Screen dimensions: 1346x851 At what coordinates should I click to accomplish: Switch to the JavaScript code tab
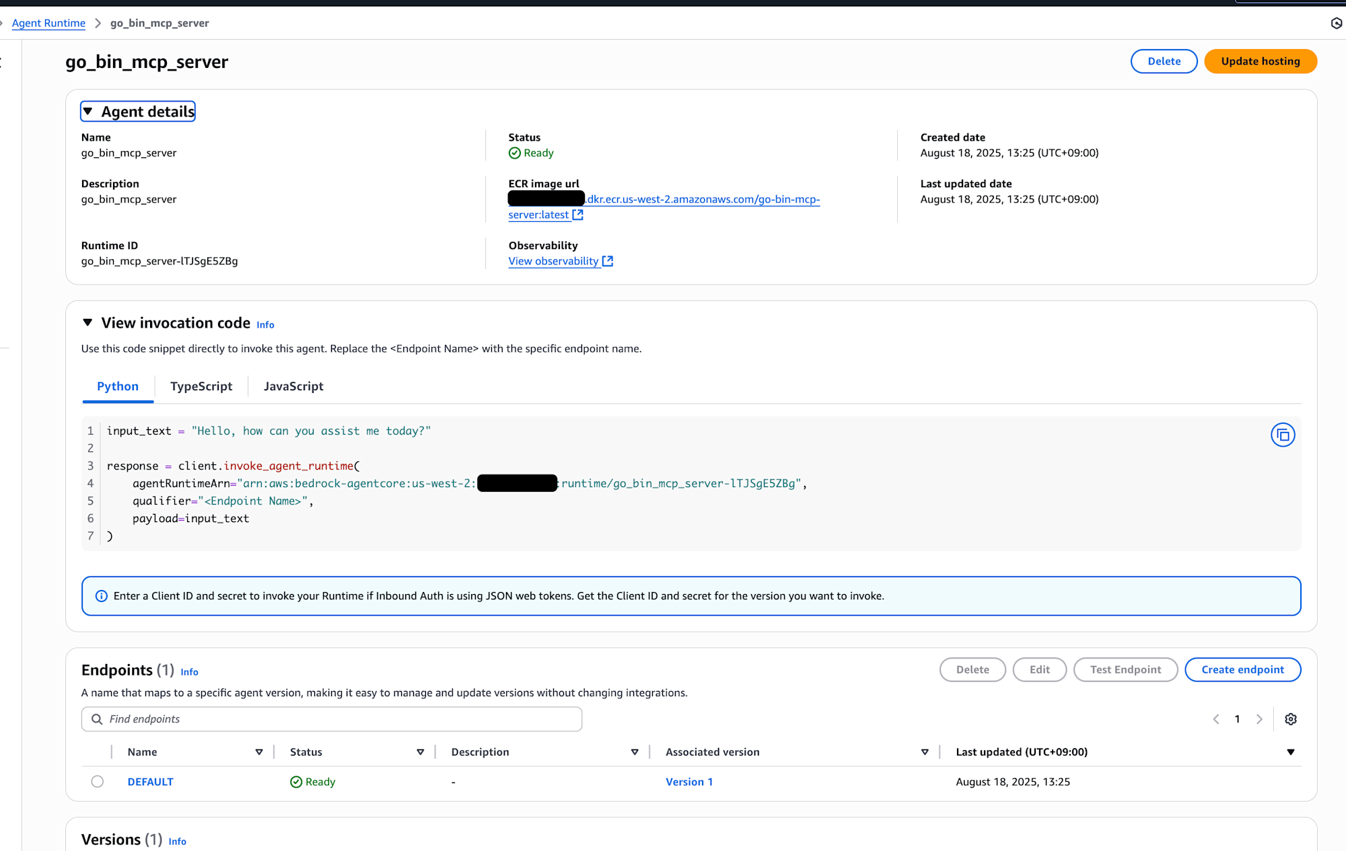tap(293, 386)
